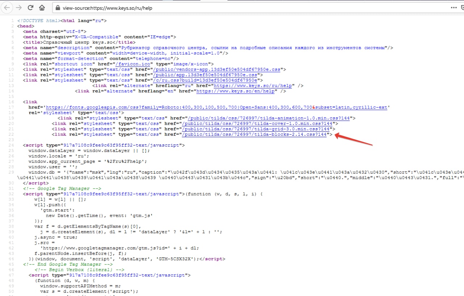Viewport: 464px width, 296px height.
Task: Click the "var s = d.createElement('script');" line
Action: pyautogui.click(x=89, y=291)
